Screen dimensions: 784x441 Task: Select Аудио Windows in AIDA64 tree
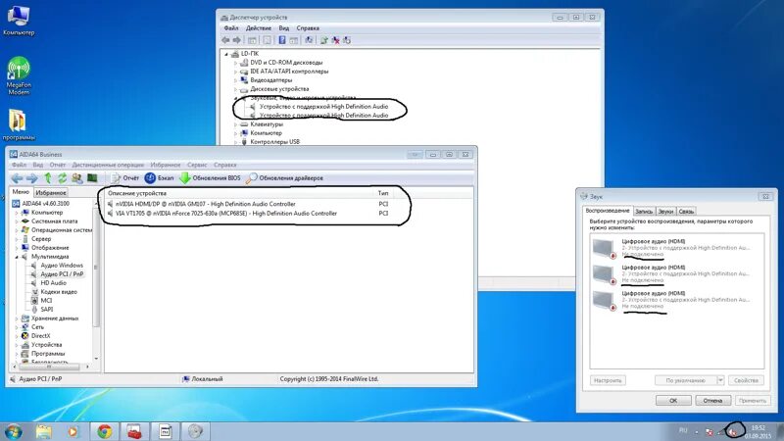[62, 265]
